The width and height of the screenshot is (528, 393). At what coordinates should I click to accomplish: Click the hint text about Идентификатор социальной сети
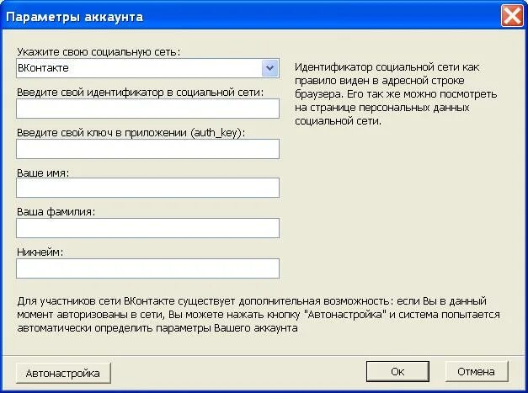click(396, 94)
